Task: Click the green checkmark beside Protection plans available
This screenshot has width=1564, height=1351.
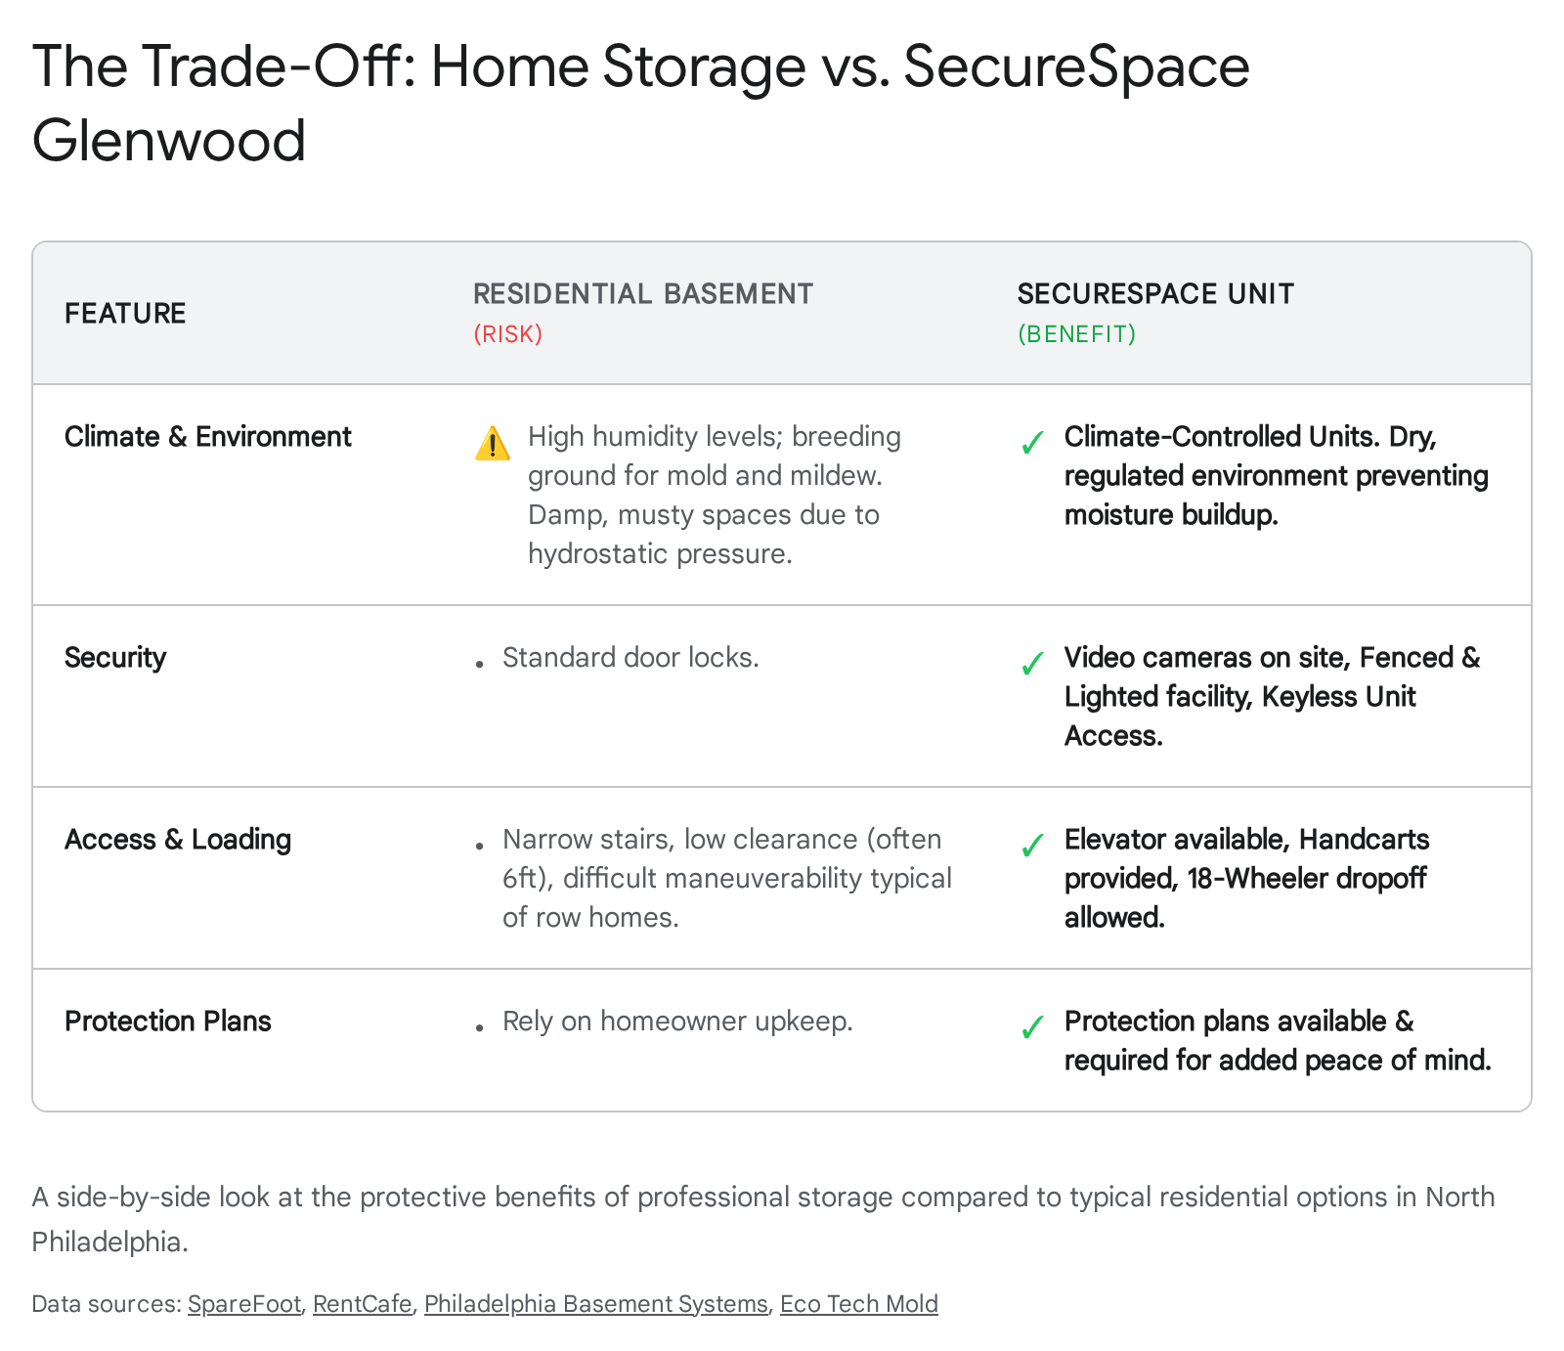Action: tap(1032, 1027)
